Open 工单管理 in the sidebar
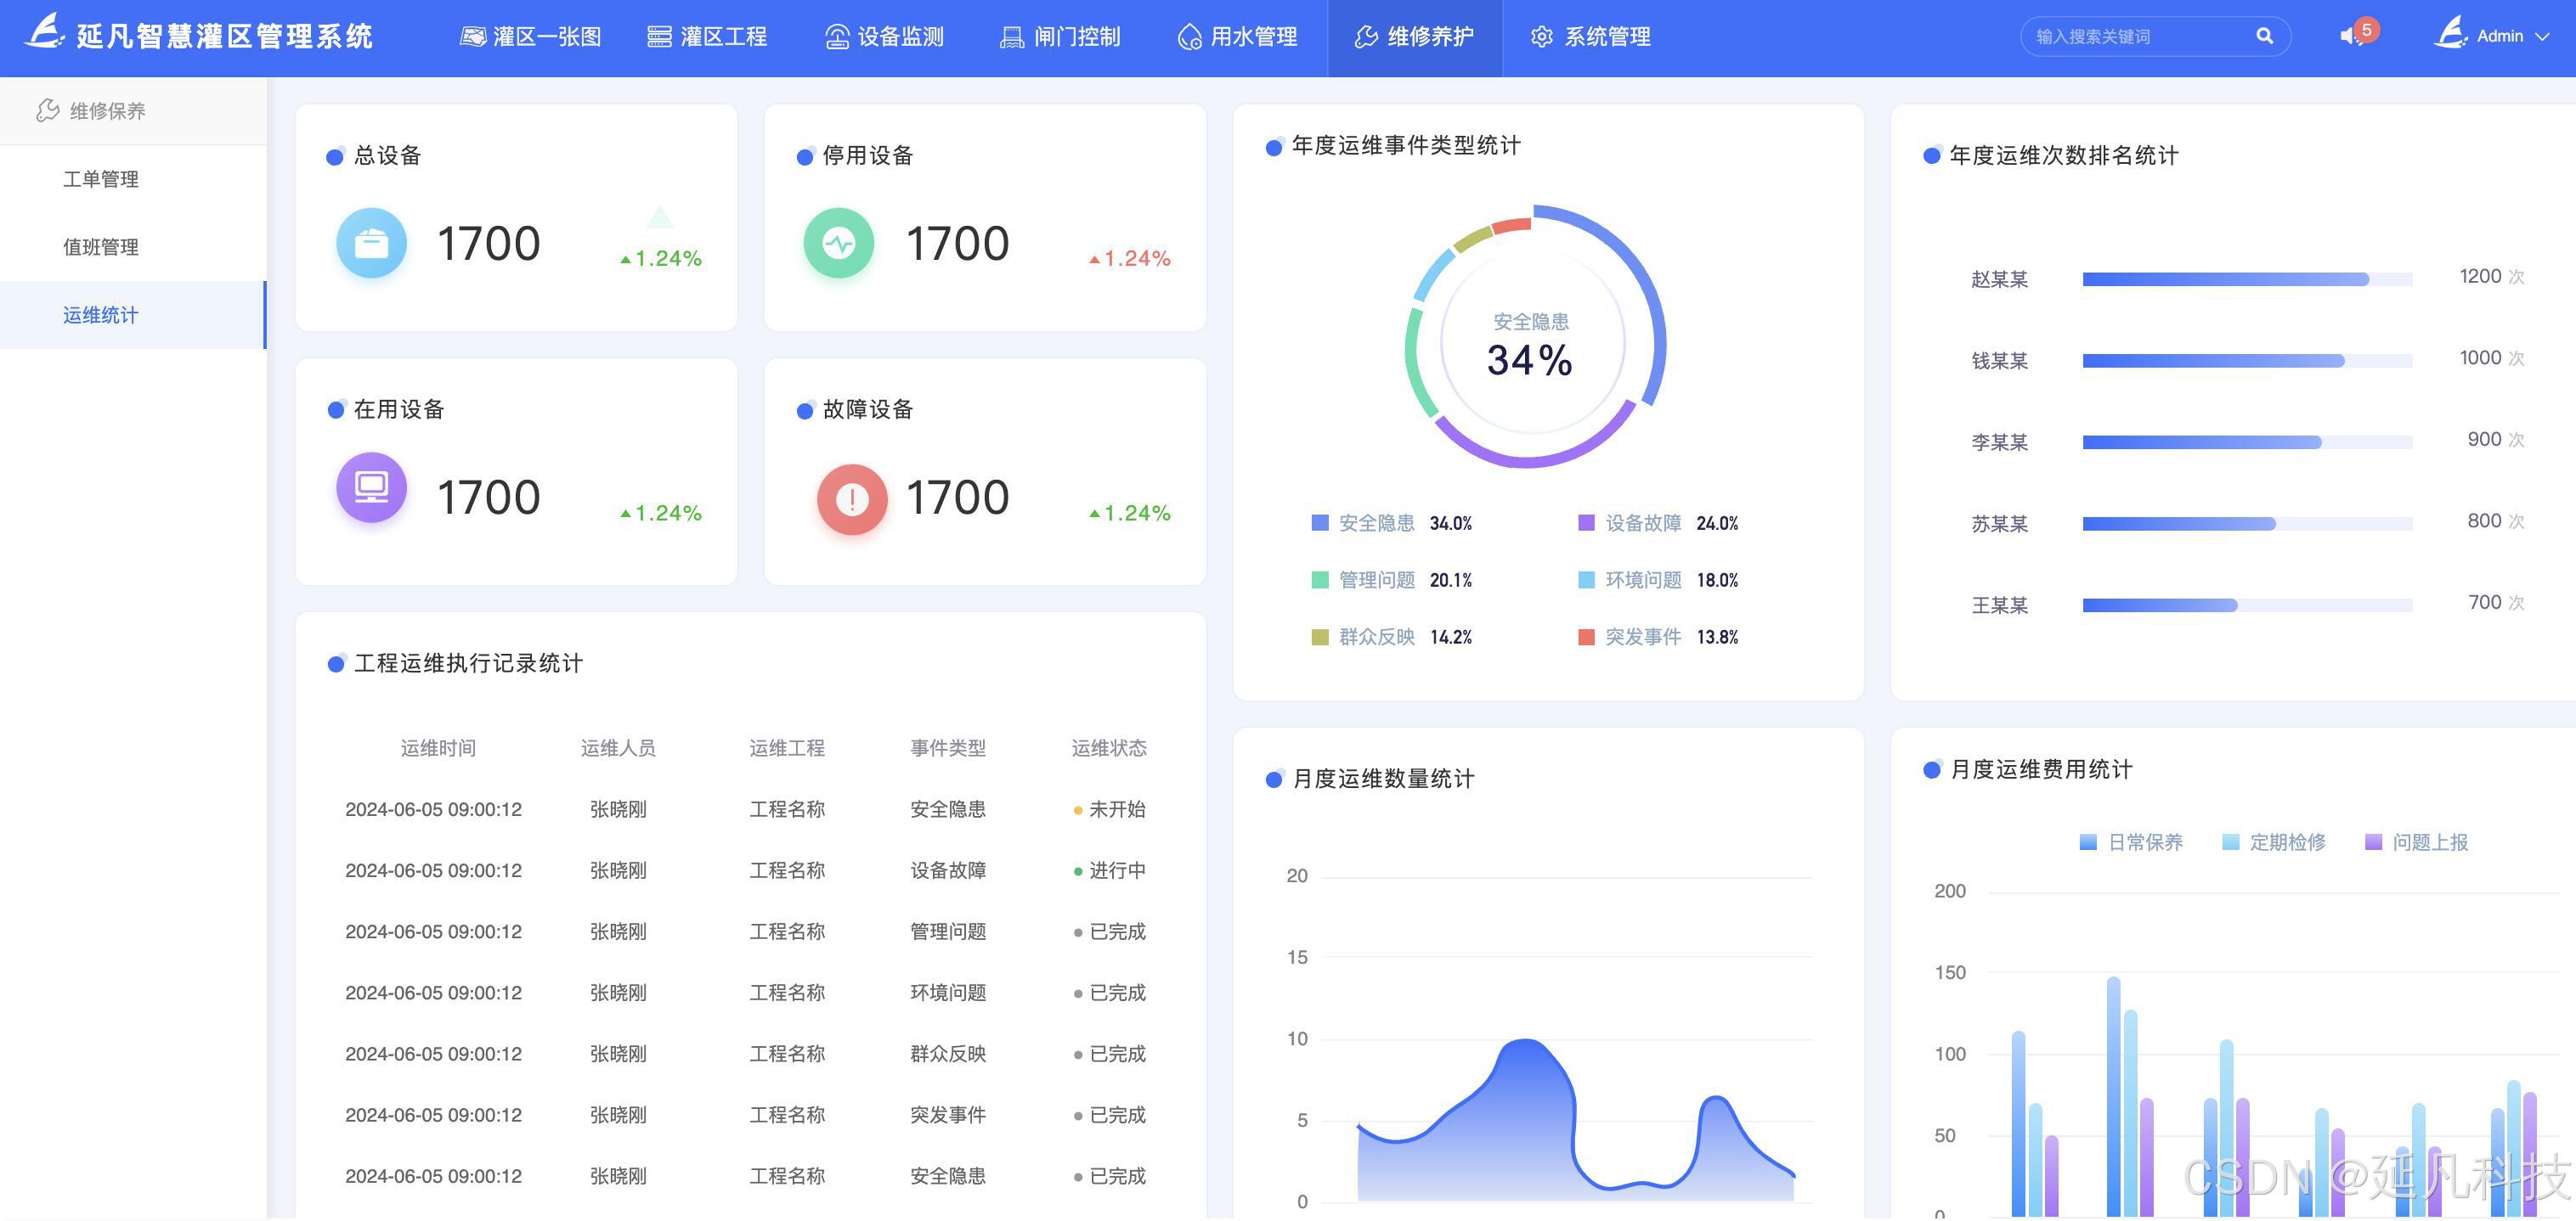The image size is (2576, 1221). coord(132,179)
